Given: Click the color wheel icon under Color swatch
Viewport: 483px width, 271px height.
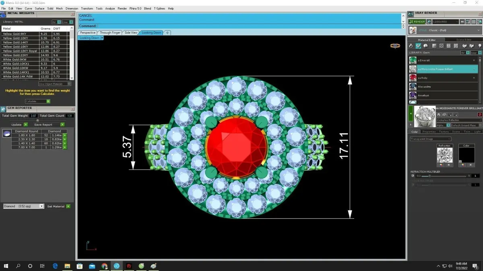Looking at the screenshot, I should click(x=462, y=165).
